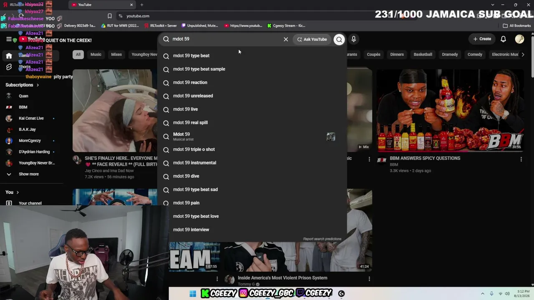
Task: Pick suggestion 'mdot 59 type beat sad'
Action: 252,190
